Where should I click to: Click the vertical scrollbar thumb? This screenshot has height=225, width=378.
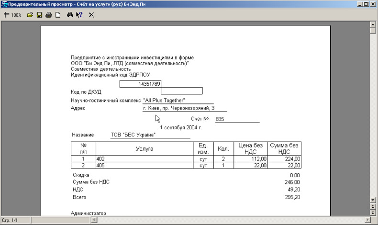click(373, 30)
